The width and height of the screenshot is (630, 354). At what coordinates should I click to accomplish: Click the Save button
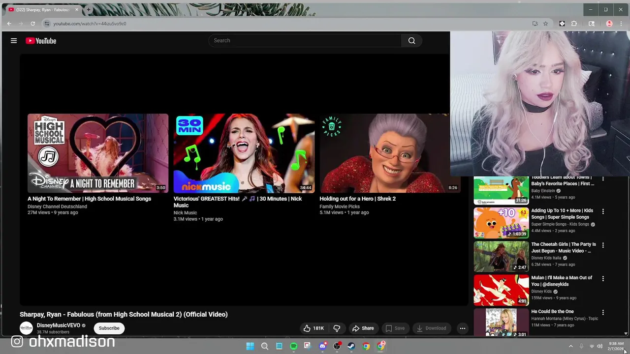395,328
